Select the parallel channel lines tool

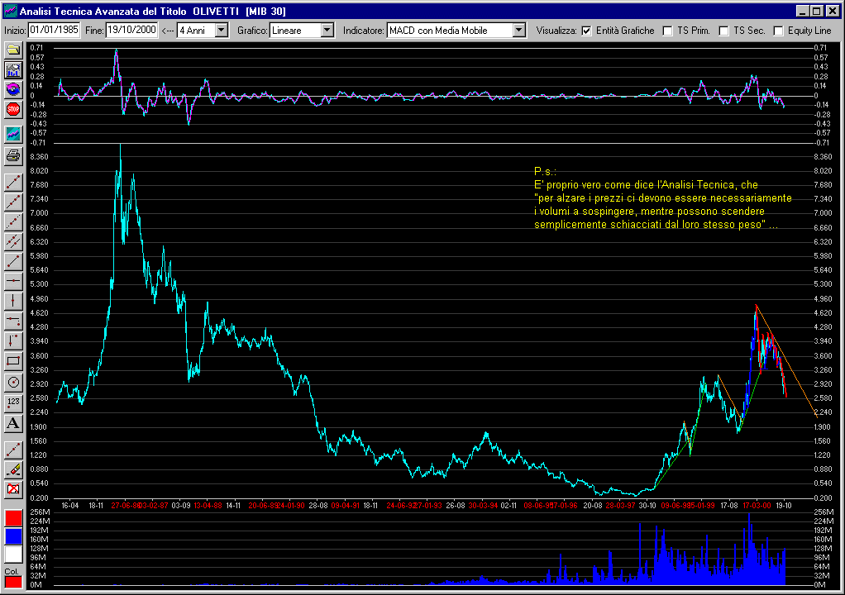13,242
